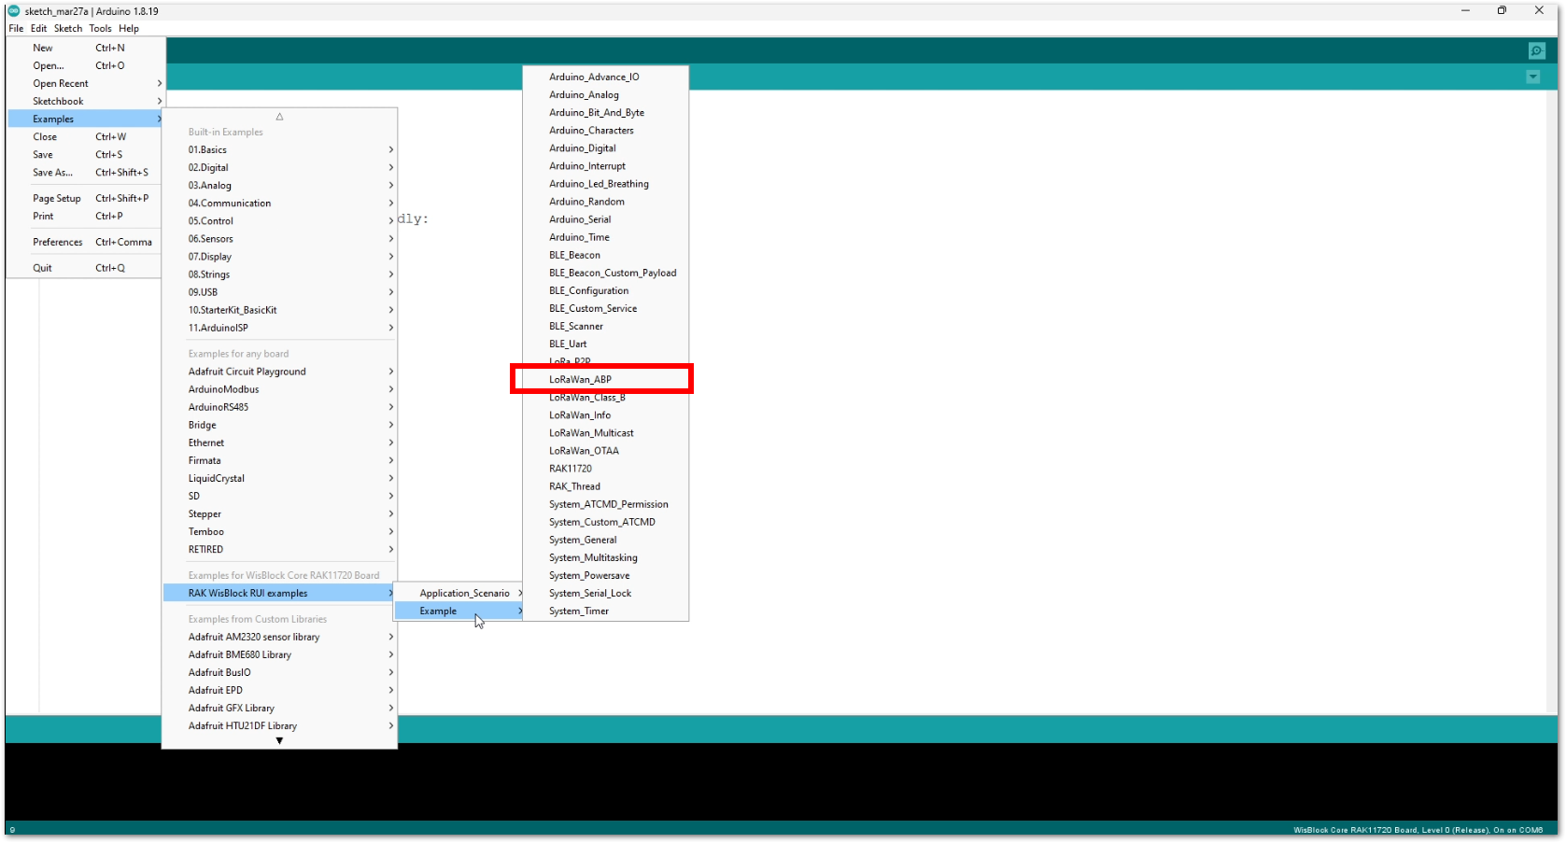
Task: Expand Adafruit GFX Library examples
Action: (279, 708)
